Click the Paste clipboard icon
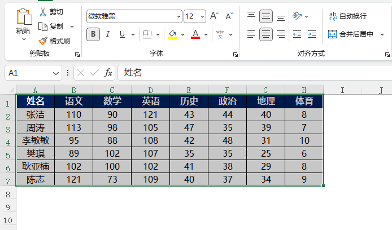This screenshot has height=230, width=392. click(x=24, y=17)
